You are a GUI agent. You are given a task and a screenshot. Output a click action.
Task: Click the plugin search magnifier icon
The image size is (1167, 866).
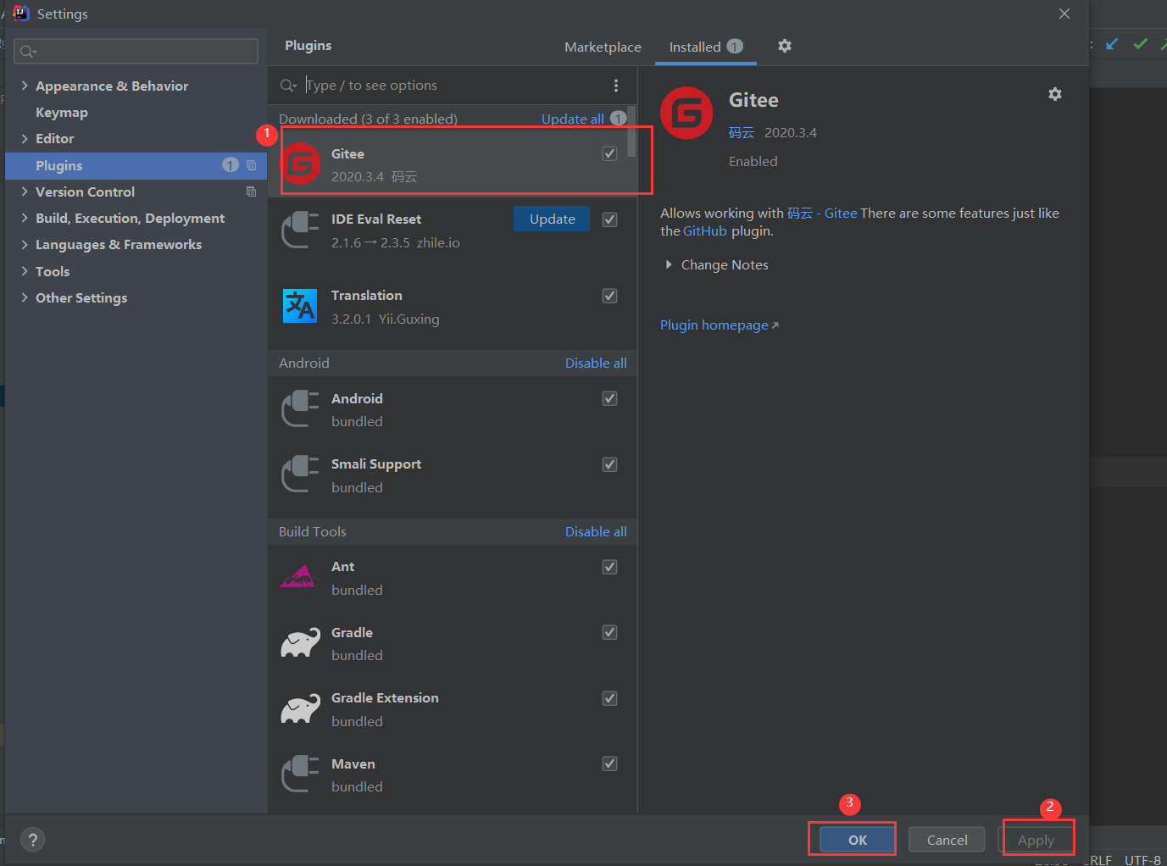288,85
